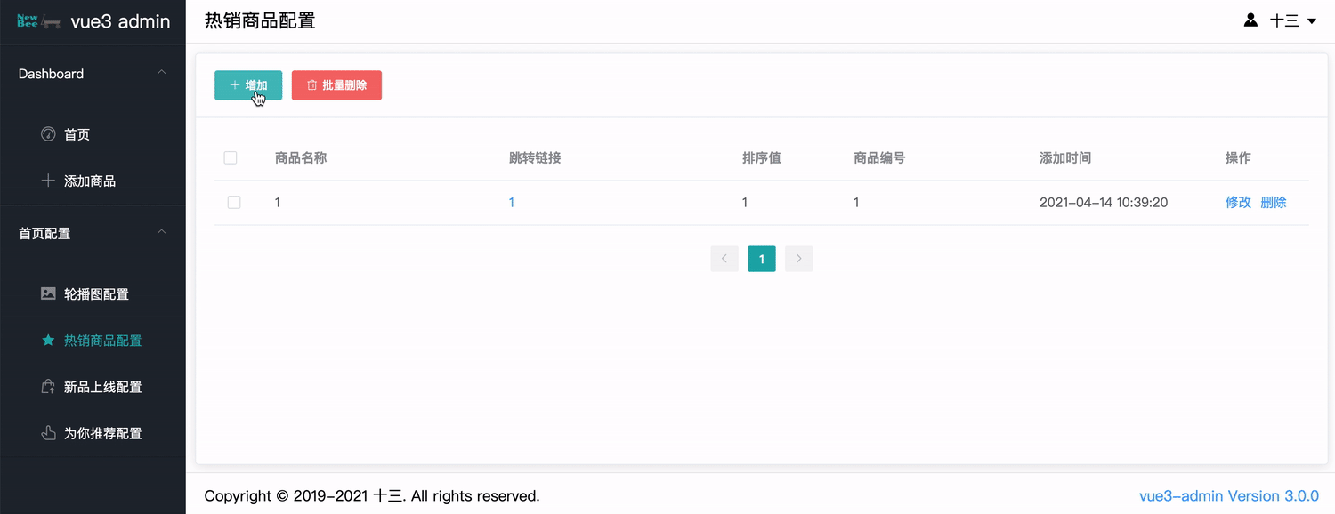This screenshot has height=514, width=1335.
Task: Click the 增加 button to add item
Action: coord(248,85)
